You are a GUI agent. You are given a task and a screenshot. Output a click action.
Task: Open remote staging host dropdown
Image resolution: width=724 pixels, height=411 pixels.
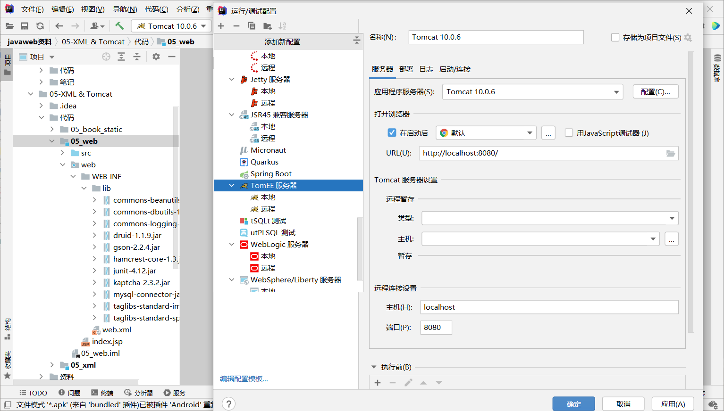coord(540,239)
